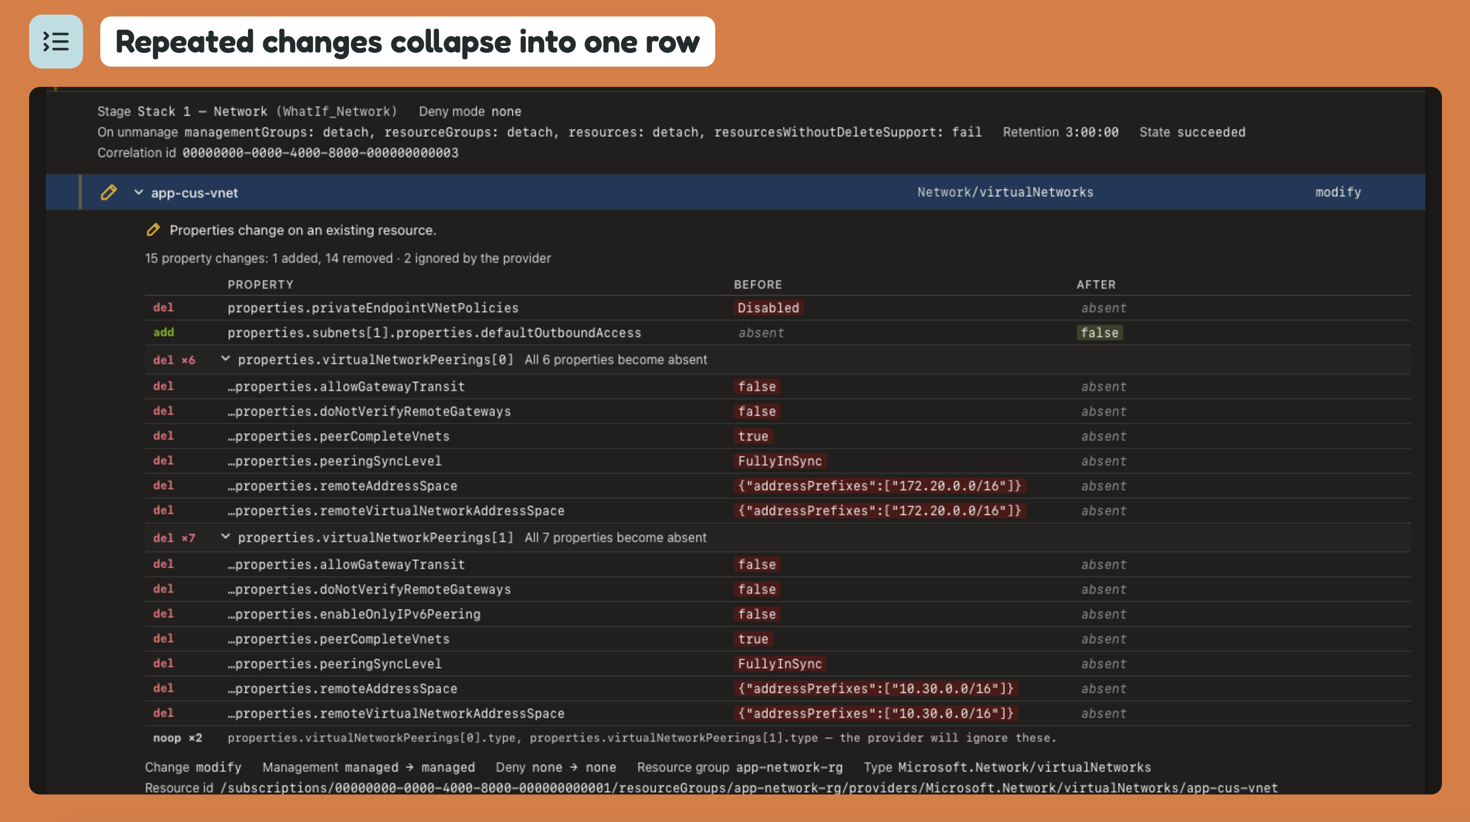Click the pencil icon before 'Properties change on an existing resource'
The height and width of the screenshot is (822, 1470).
click(153, 230)
